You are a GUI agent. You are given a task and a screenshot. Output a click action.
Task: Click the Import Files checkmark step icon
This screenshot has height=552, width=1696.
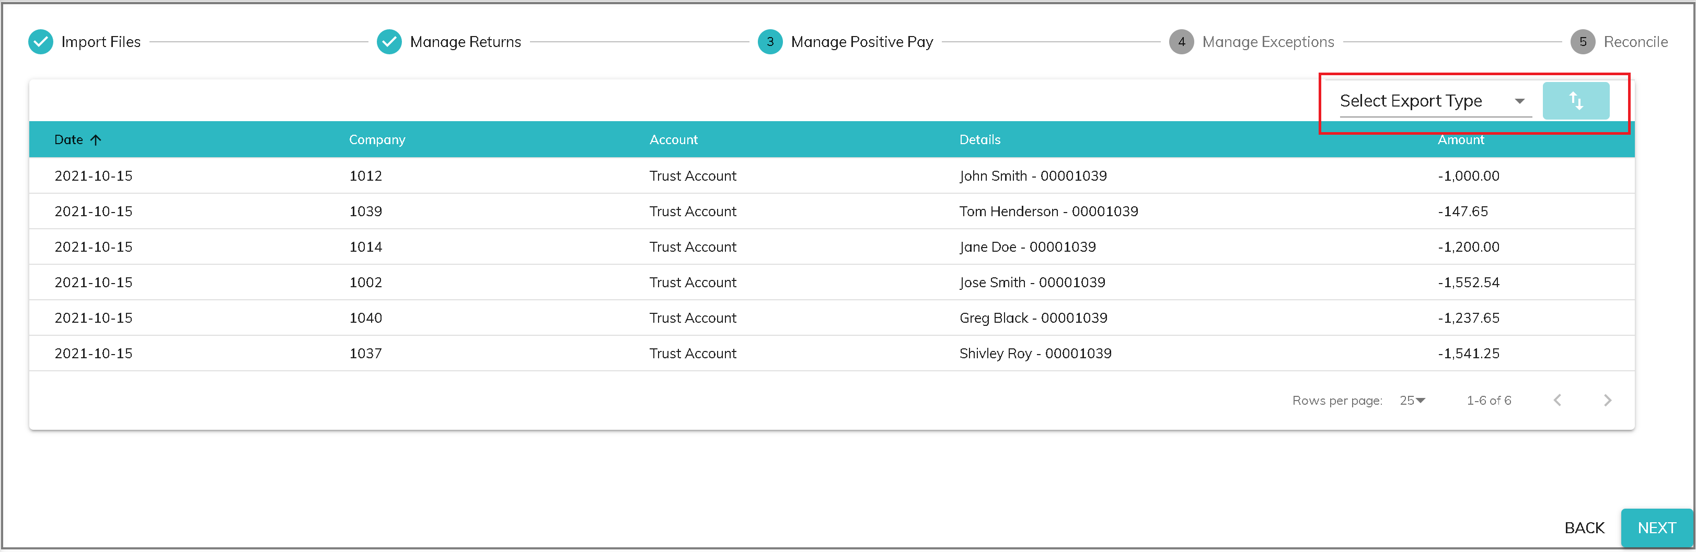click(x=41, y=42)
